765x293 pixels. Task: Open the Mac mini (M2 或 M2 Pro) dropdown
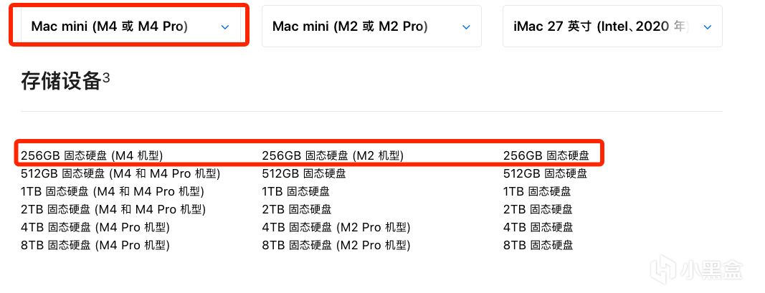[371, 27]
